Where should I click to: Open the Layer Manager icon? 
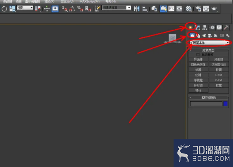pos(154,9)
